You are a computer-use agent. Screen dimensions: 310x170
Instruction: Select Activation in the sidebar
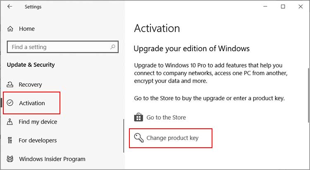32,103
